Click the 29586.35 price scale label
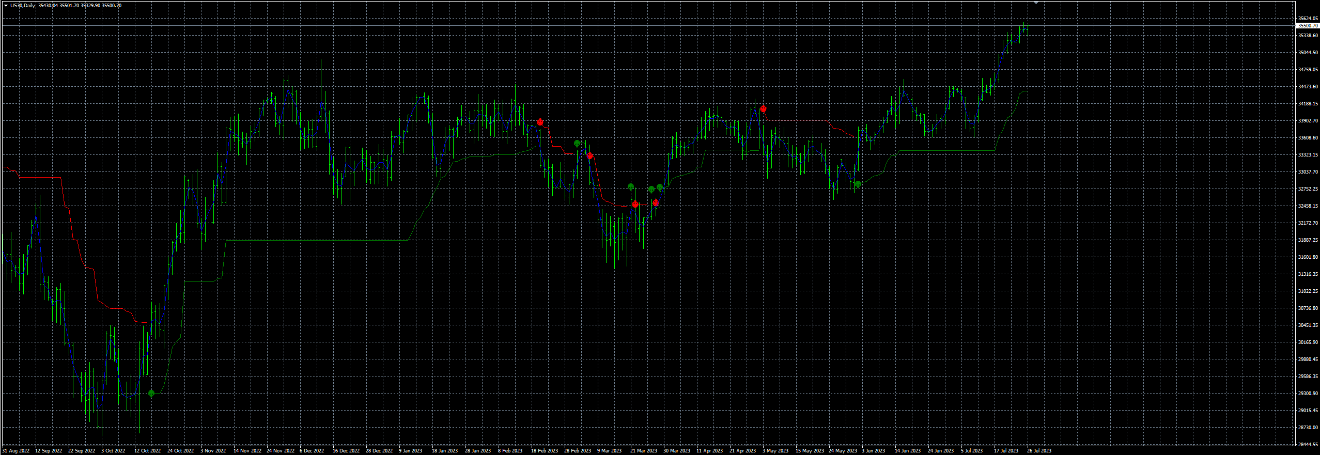Viewport: 1320px width, 455px height. tap(1308, 376)
